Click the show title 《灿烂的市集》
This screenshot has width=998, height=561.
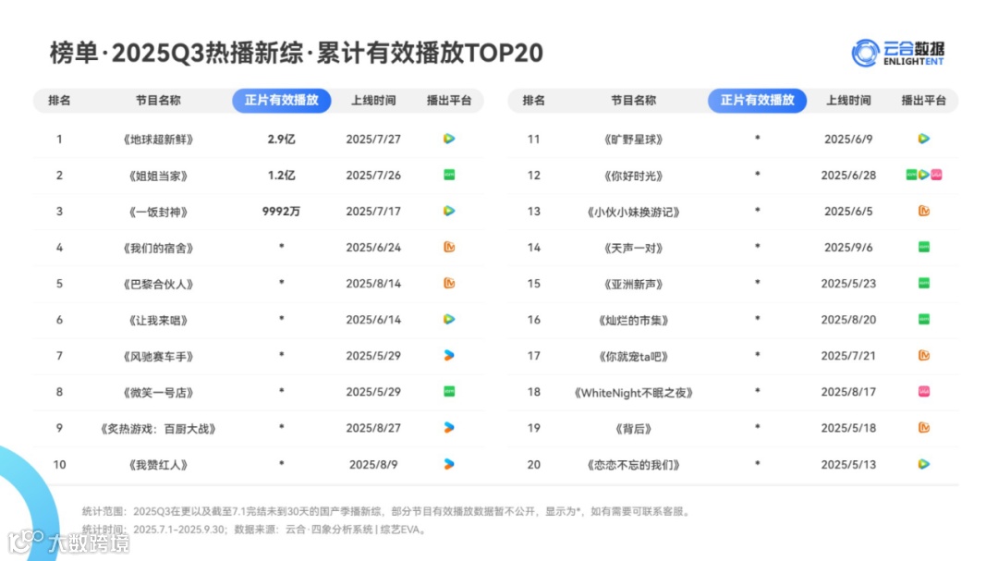point(633,321)
